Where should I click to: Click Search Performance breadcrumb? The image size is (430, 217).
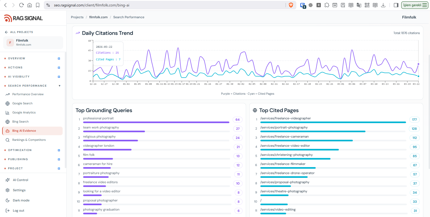coord(129,17)
